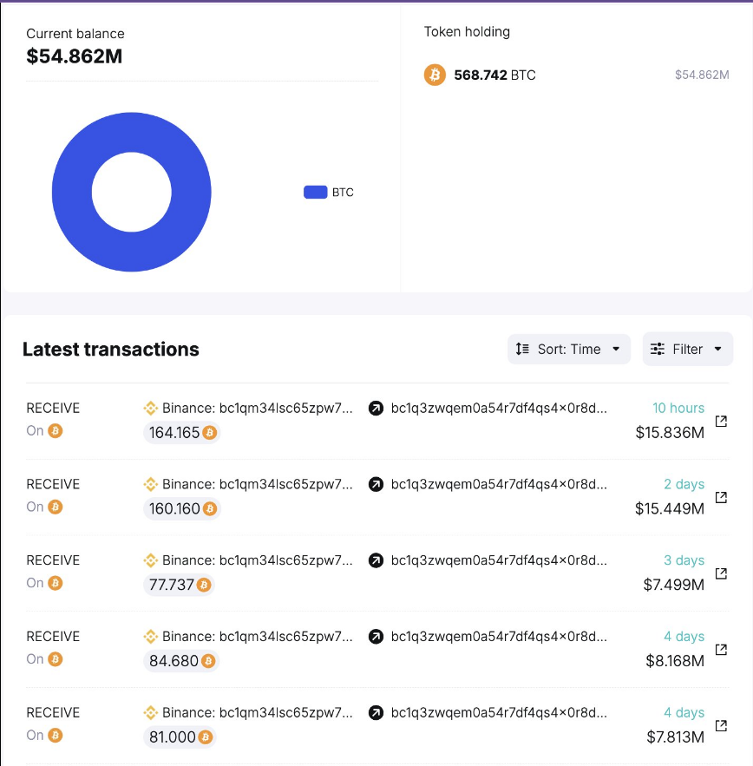Select the 84.680 BTC amount chip
753x766 pixels.
click(x=181, y=661)
